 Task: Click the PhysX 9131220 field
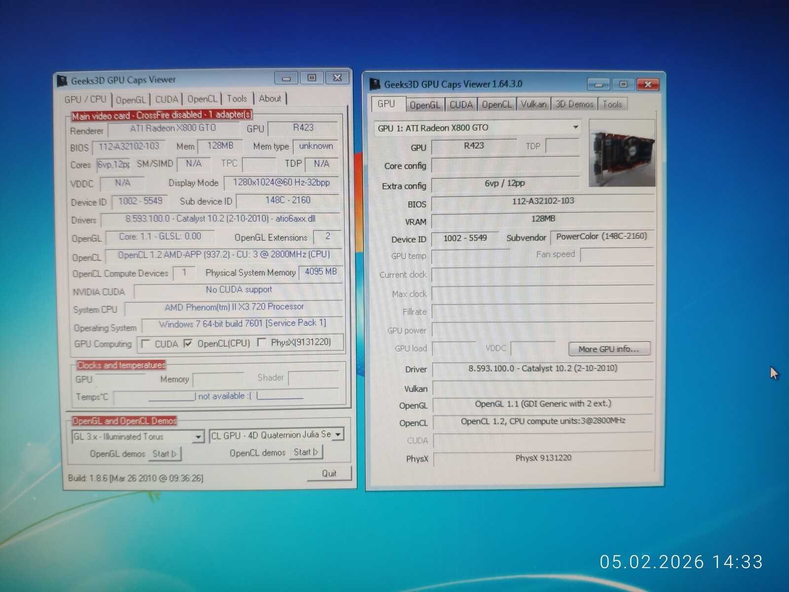(543, 458)
